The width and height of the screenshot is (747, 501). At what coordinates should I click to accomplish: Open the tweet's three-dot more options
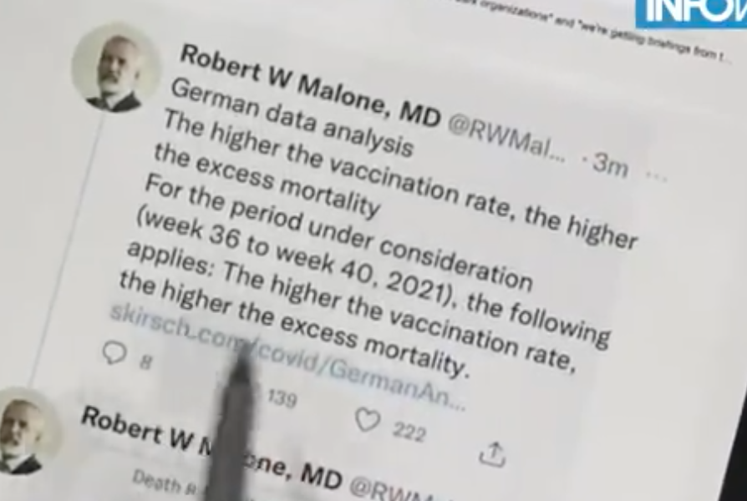tap(656, 176)
